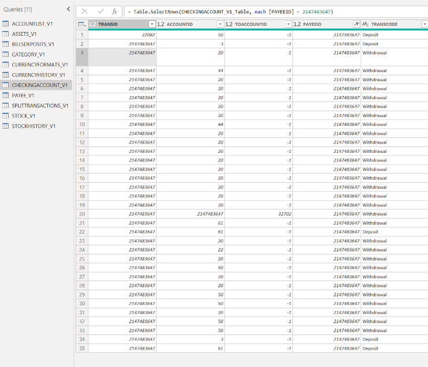The height and width of the screenshot is (367, 428).
Task: Select row number 35 header
Action: pyautogui.click(x=82, y=348)
